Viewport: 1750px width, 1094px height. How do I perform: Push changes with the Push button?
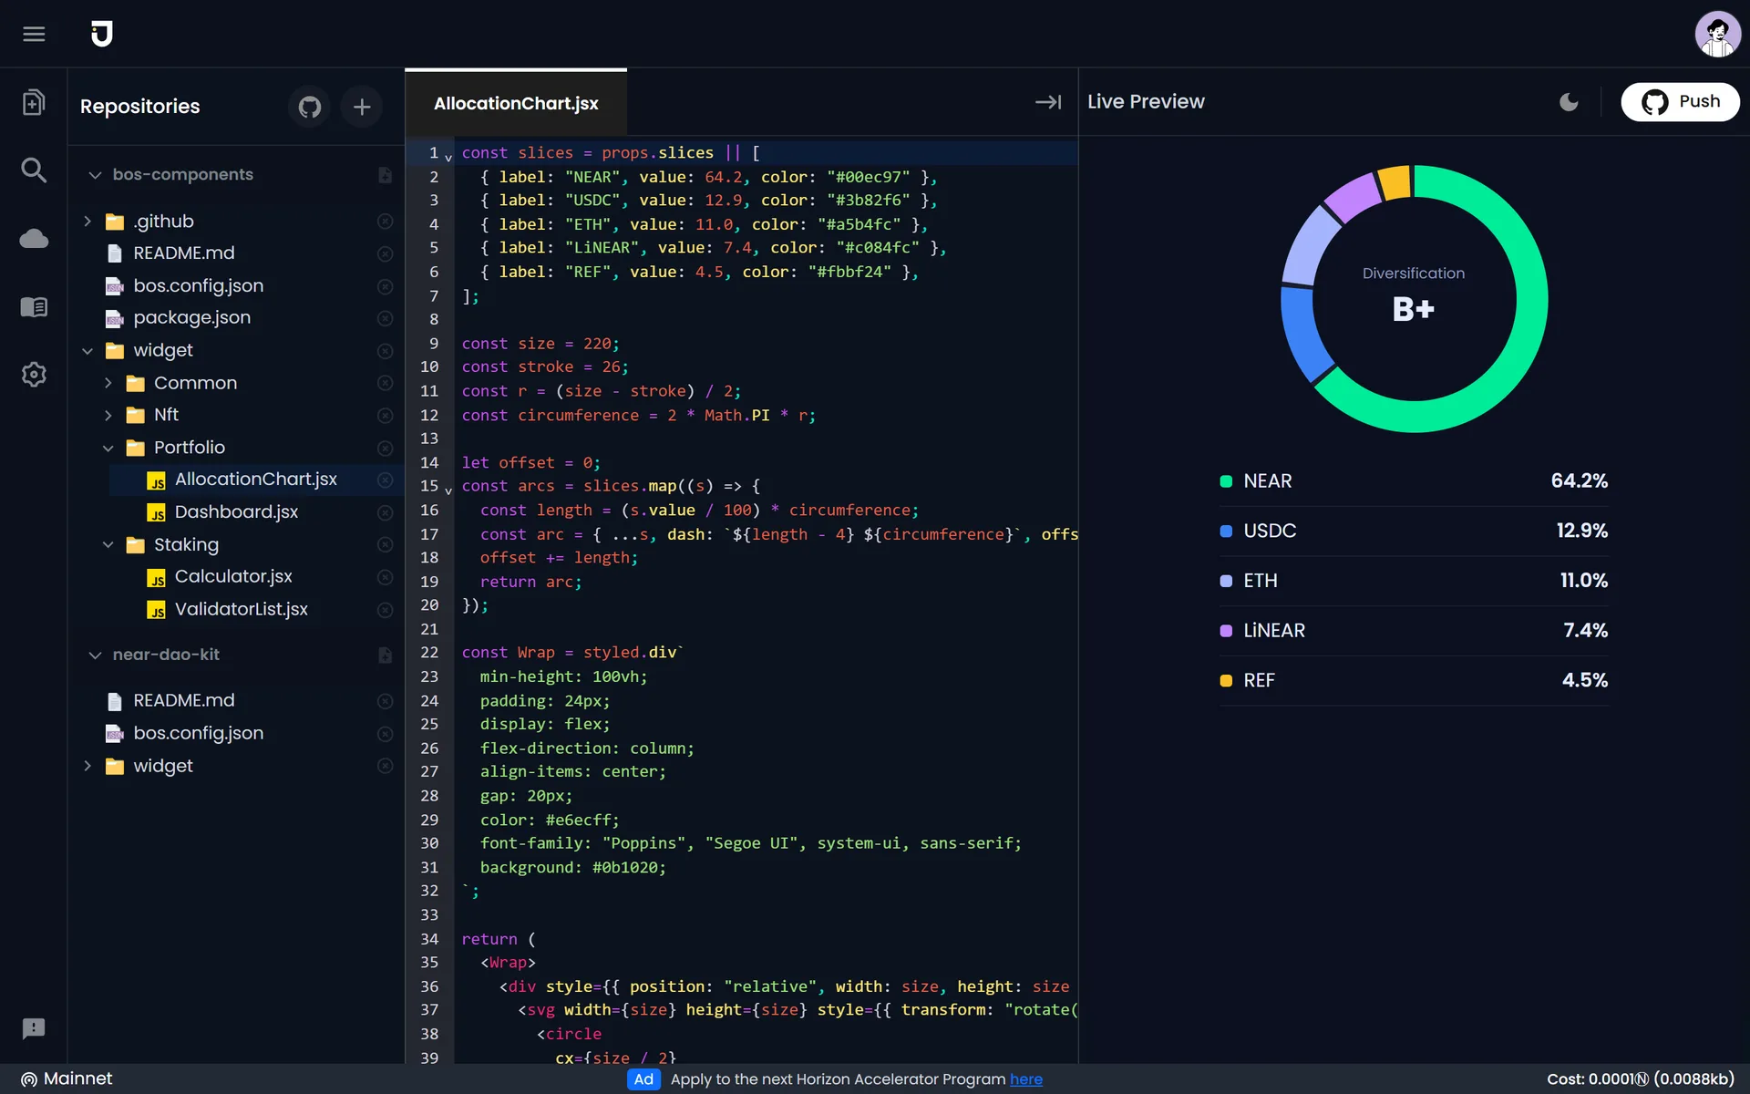(x=1680, y=102)
